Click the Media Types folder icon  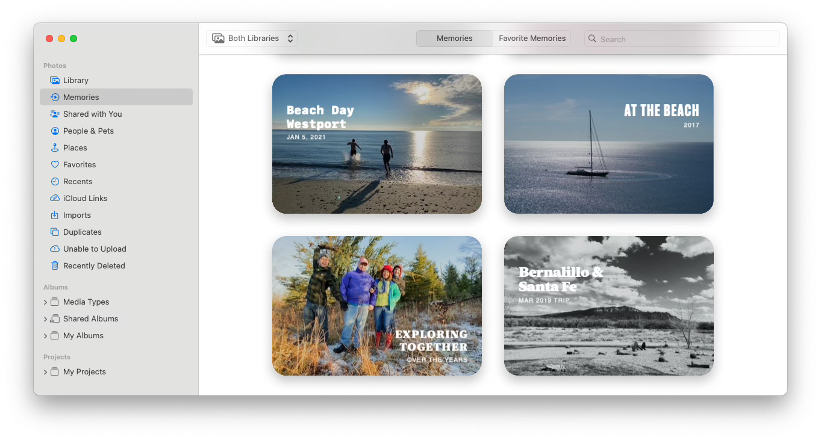point(55,302)
